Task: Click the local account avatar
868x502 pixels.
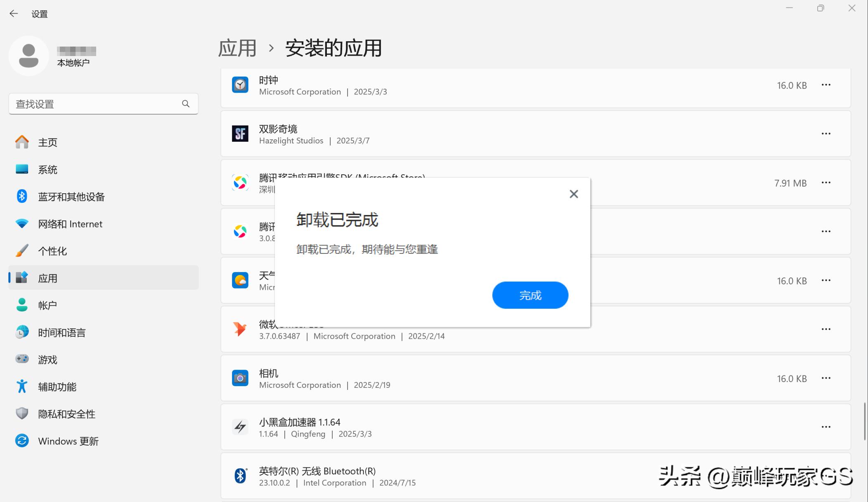Action: click(29, 56)
